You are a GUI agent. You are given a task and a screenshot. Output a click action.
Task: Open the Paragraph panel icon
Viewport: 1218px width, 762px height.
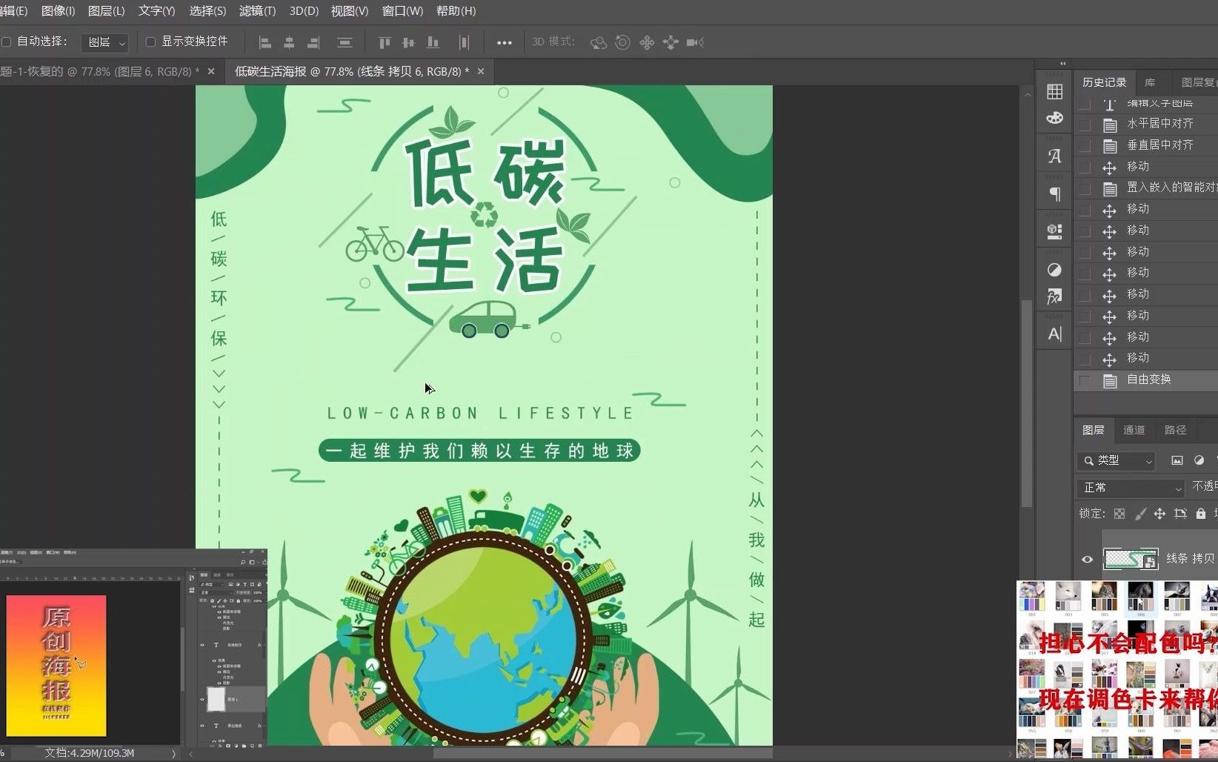[1054, 194]
